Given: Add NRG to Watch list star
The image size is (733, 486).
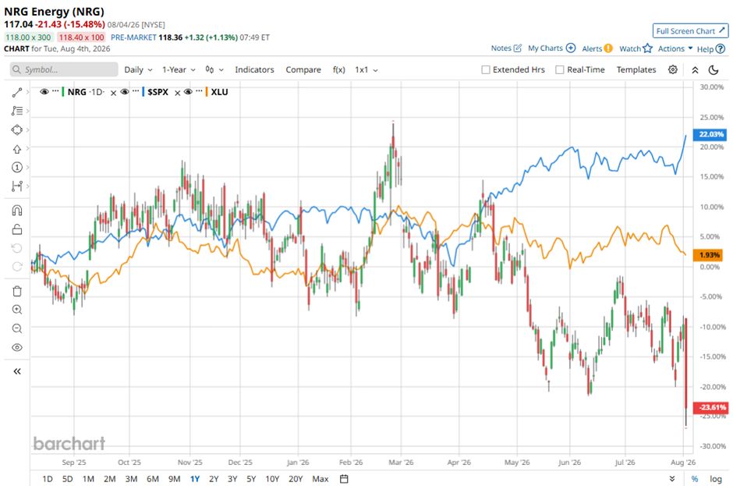Looking at the screenshot, I should tap(647, 48).
